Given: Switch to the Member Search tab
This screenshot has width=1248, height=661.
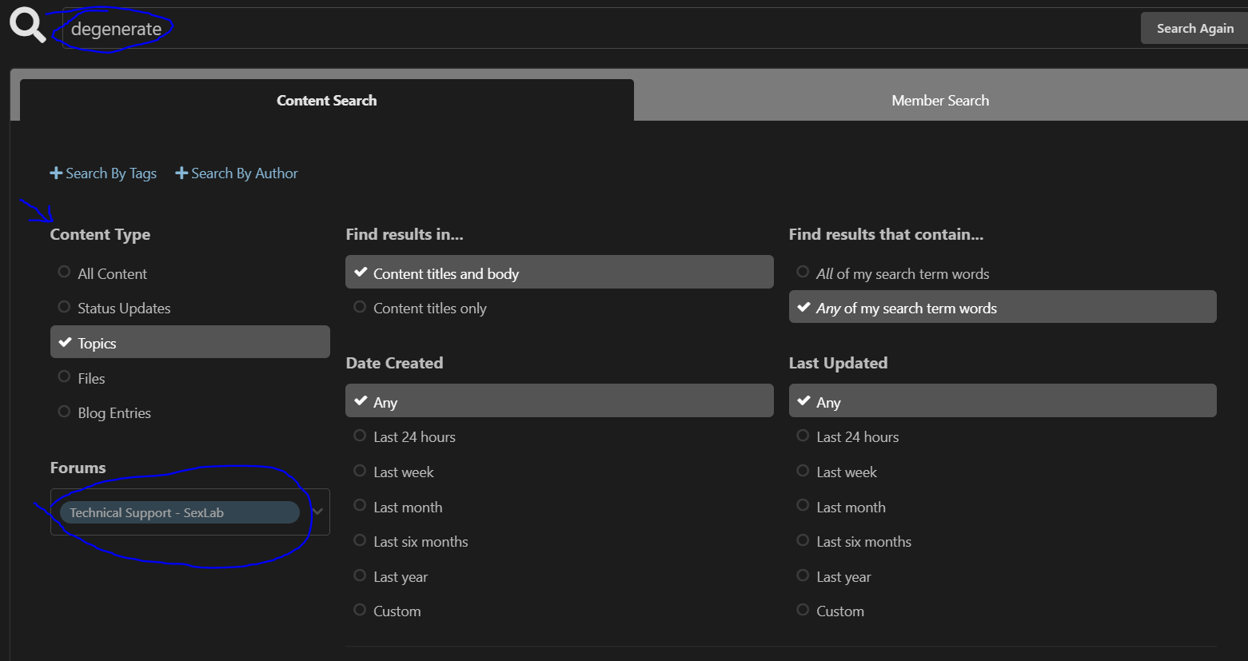Looking at the screenshot, I should tap(940, 100).
